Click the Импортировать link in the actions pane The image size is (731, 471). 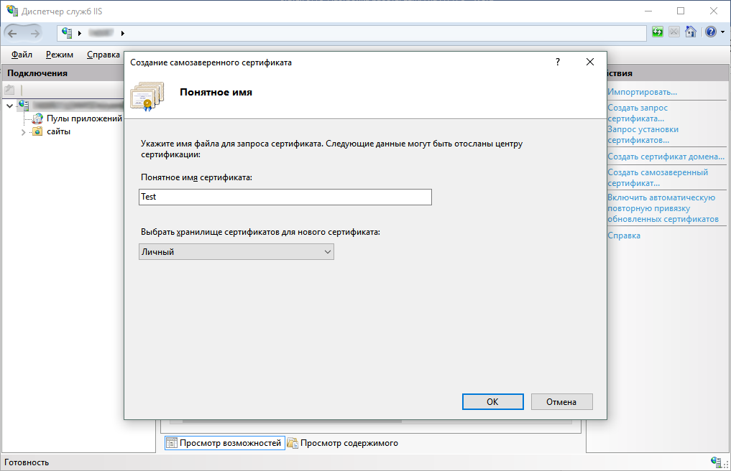point(642,93)
